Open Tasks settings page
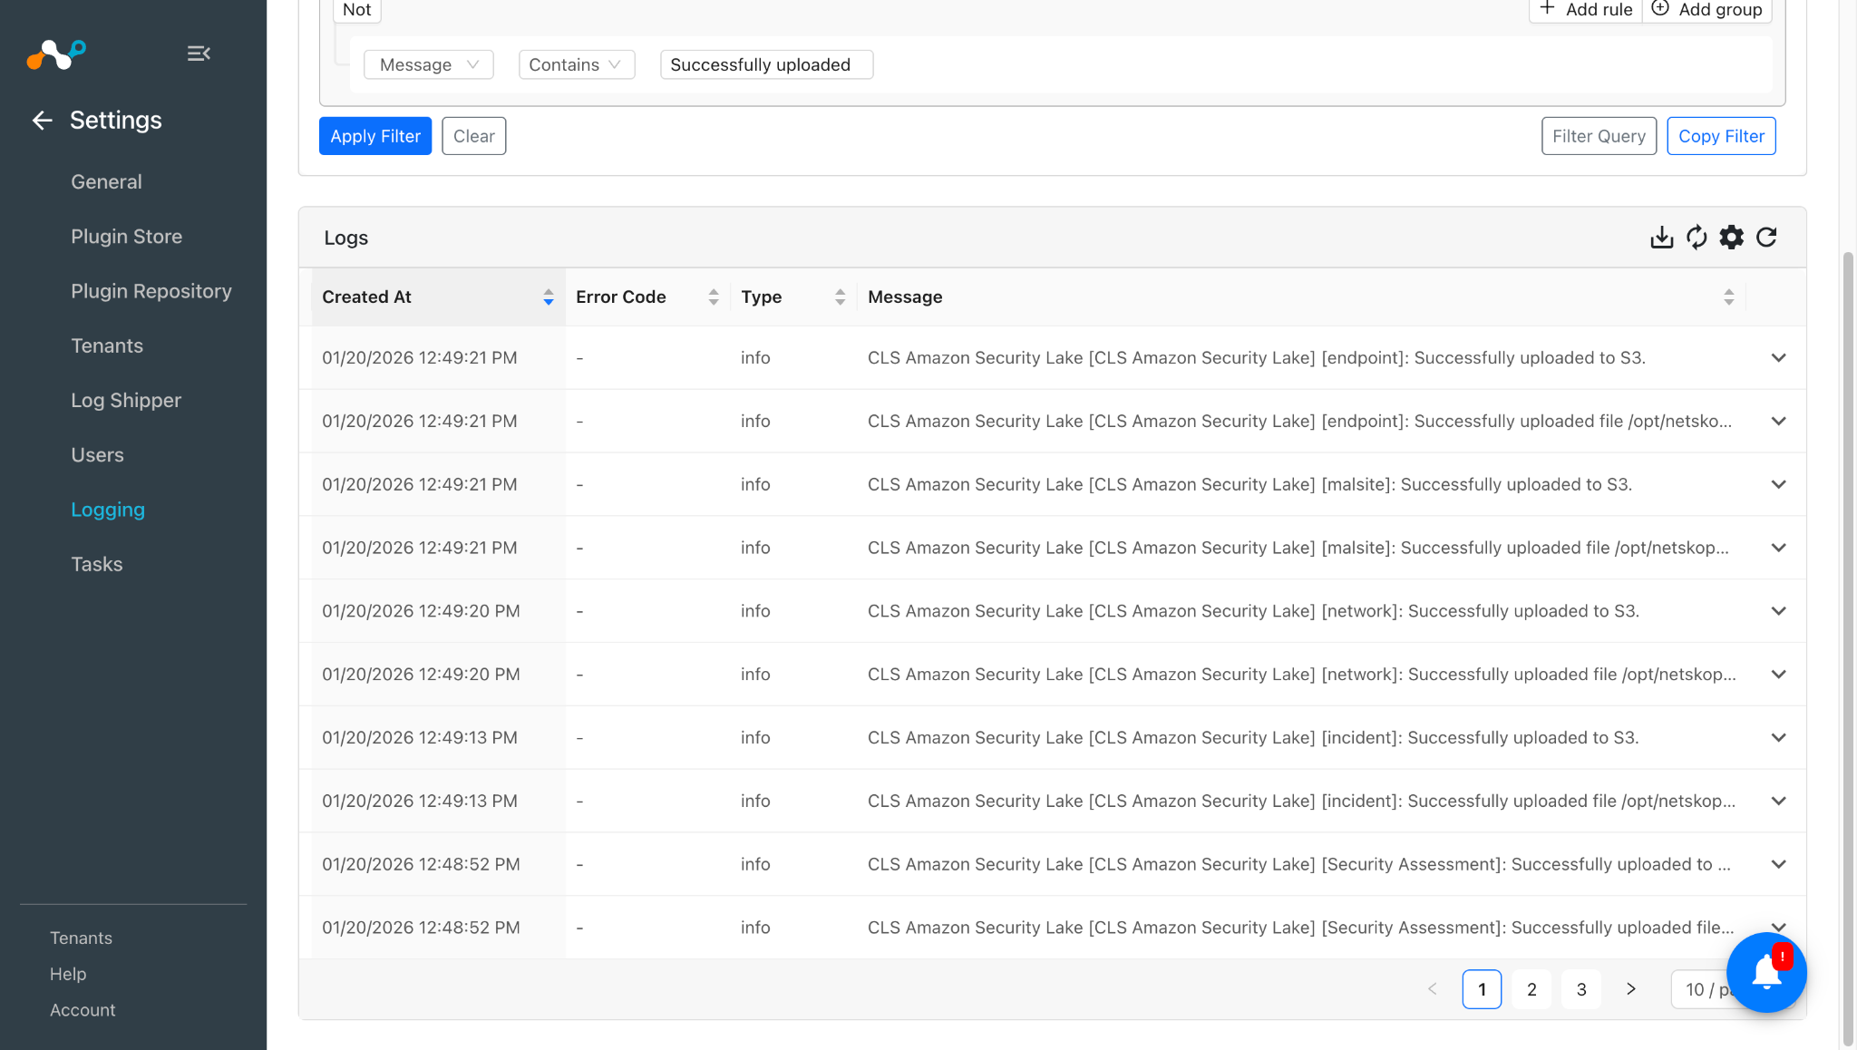1857x1050 pixels. tap(96, 565)
